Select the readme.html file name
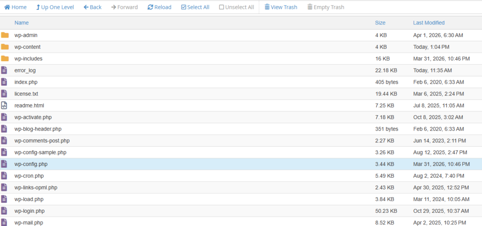This screenshot has width=482, height=226. click(29, 106)
